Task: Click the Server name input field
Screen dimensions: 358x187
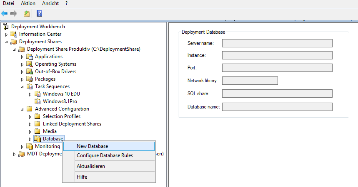Action: point(277,43)
